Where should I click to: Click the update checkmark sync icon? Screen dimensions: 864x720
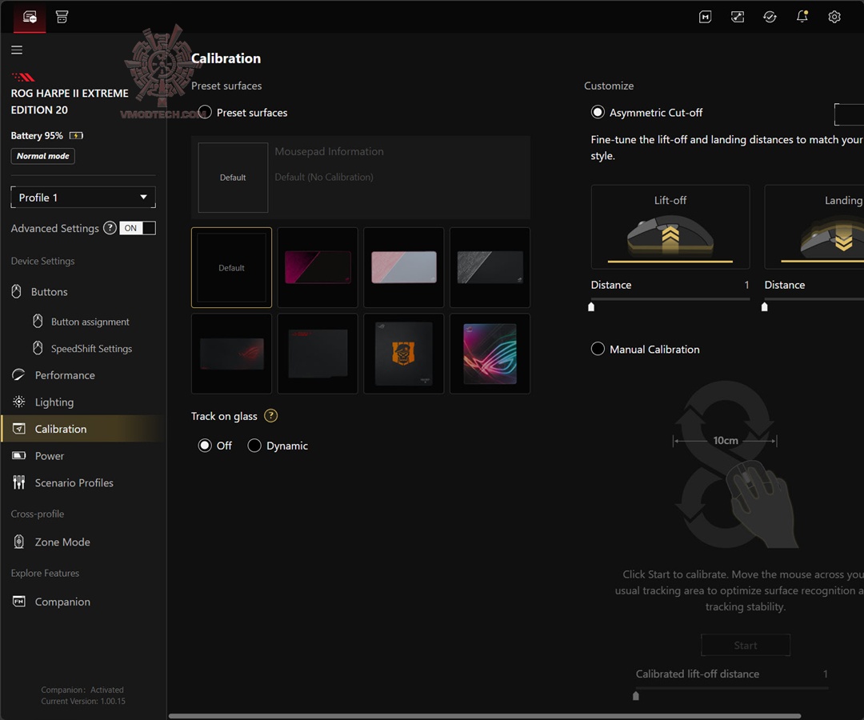click(x=770, y=17)
